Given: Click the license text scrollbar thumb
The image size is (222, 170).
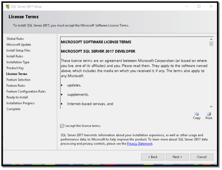Looking at the screenshot, I should [x=211, y=44].
